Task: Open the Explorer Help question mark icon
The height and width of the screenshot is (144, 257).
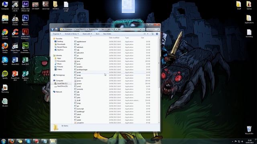Action: 157,34
